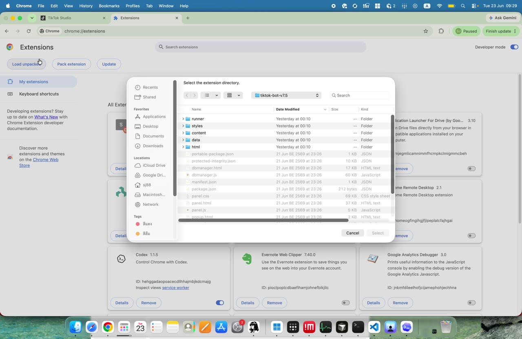Screen dimensions: 522x339
Task: Open the tiktok-bot-v7.5 path dropdown
Action: (286, 95)
